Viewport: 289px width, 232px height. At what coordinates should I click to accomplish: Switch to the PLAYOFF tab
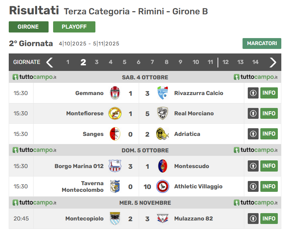click(74, 27)
